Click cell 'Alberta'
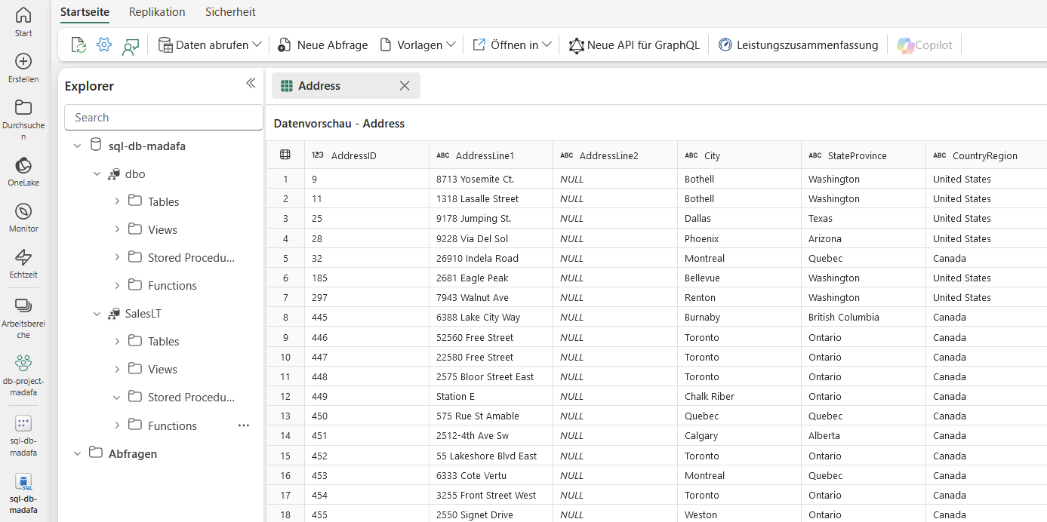Viewport: 1047px width, 522px height. [x=864, y=435]
